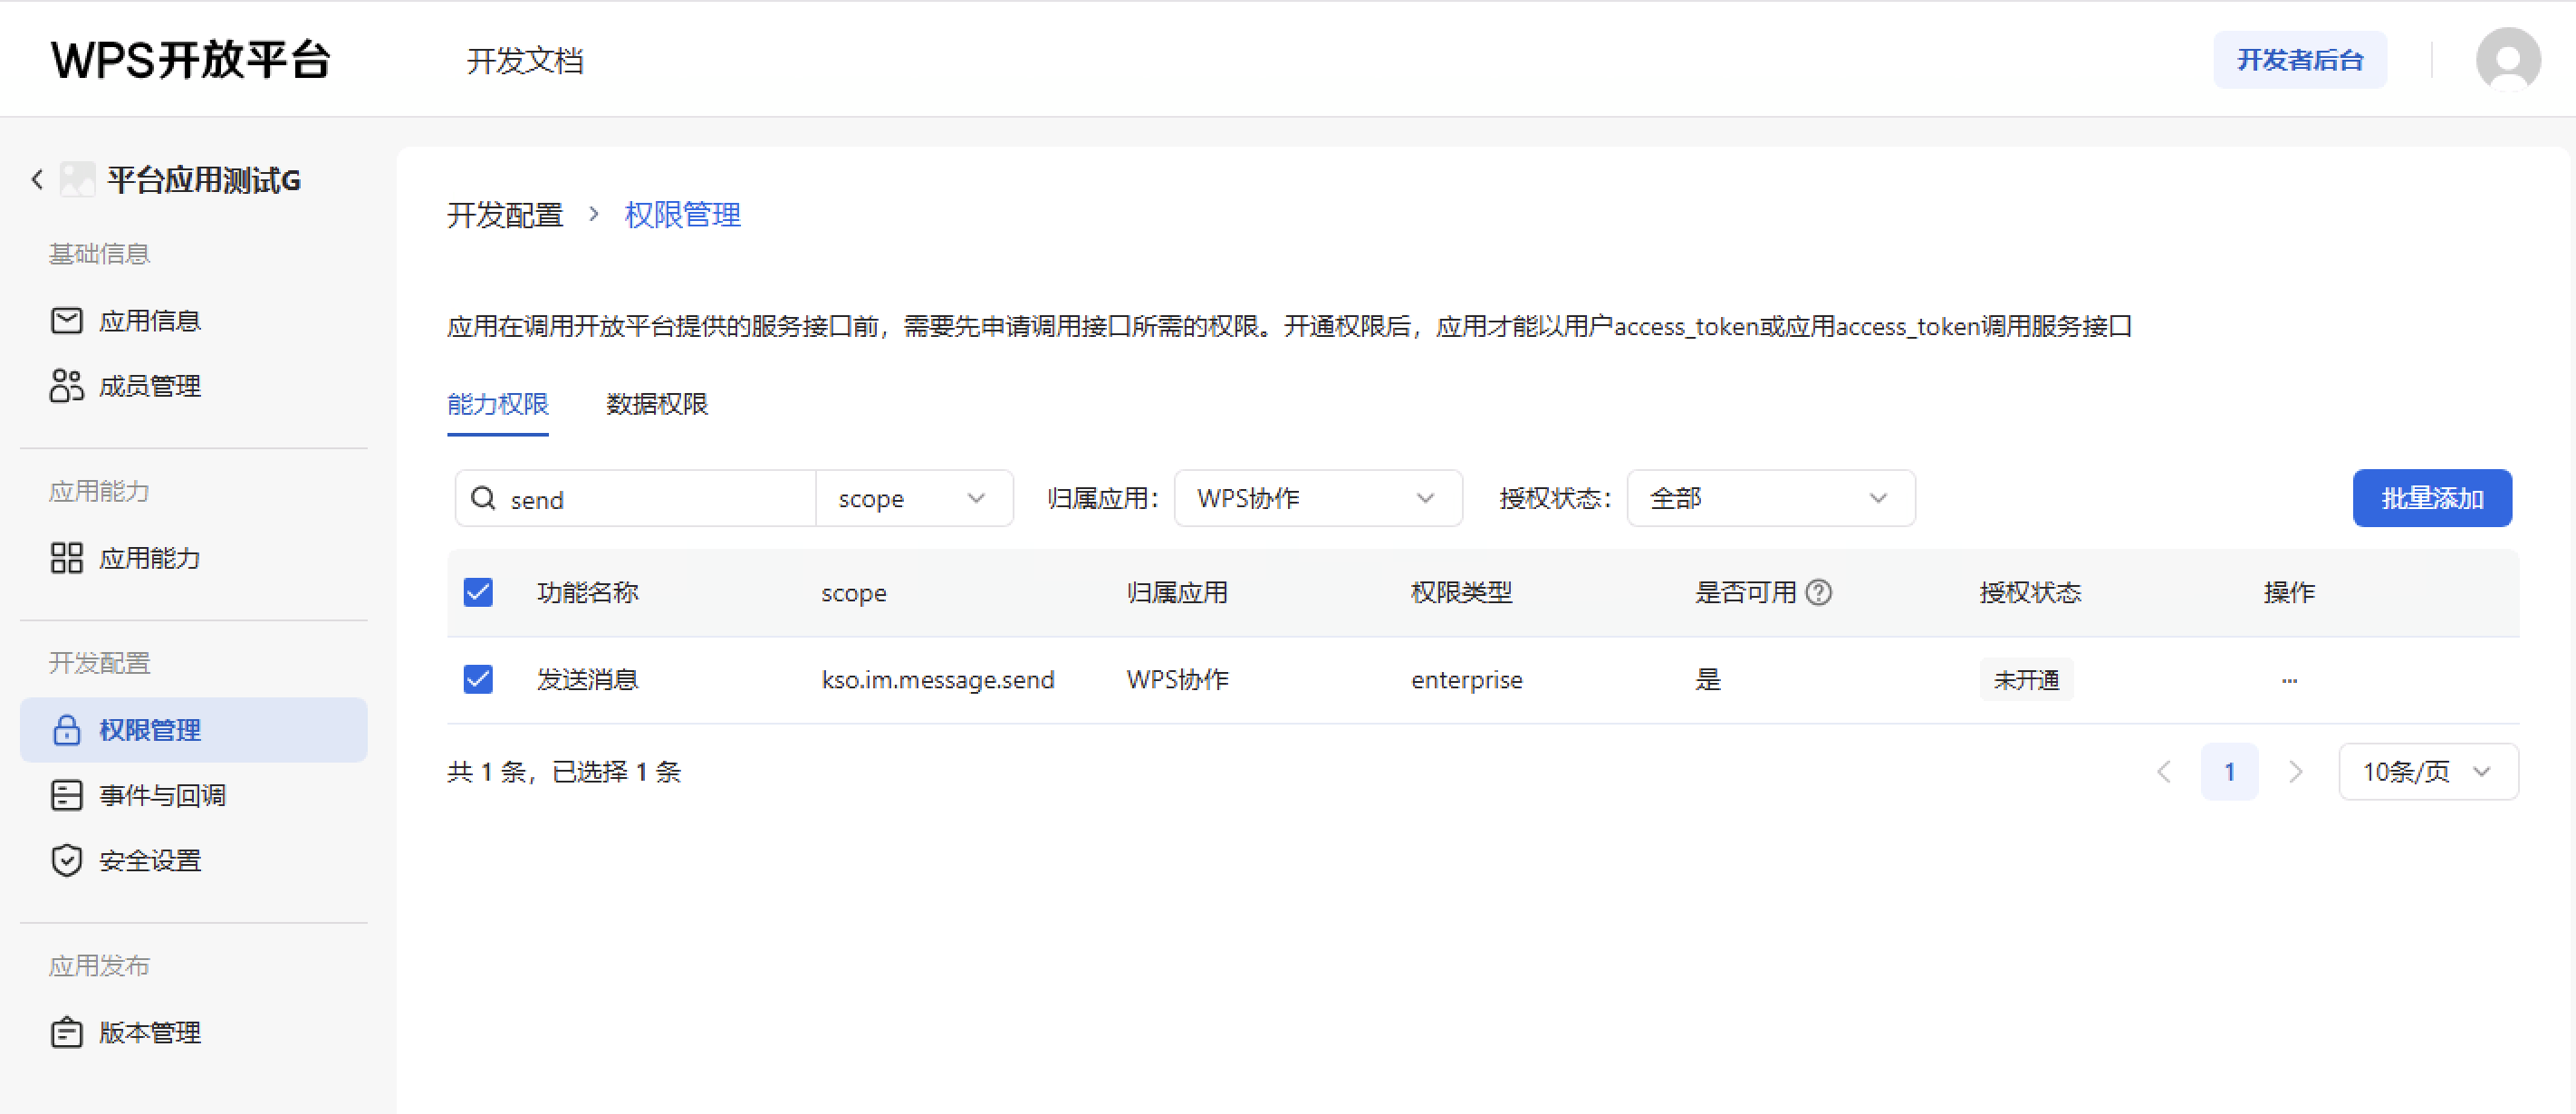The height and width of the screenshot is (1114, 2576).
Task: Open the 开发文档 menu item
Action: tap(526, 60)
